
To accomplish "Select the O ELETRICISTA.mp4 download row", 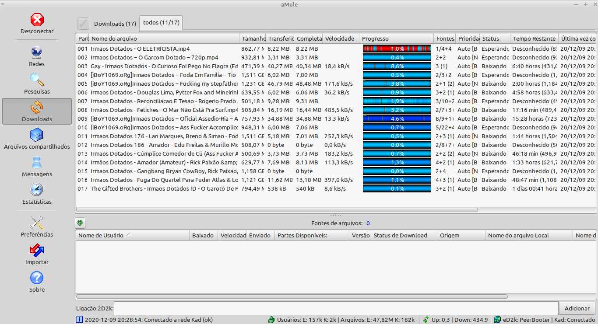I will tap(140, 49).
